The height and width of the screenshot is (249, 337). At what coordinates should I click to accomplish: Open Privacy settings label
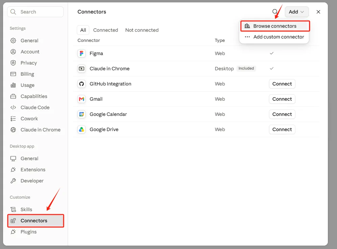(x=29, y=63)
